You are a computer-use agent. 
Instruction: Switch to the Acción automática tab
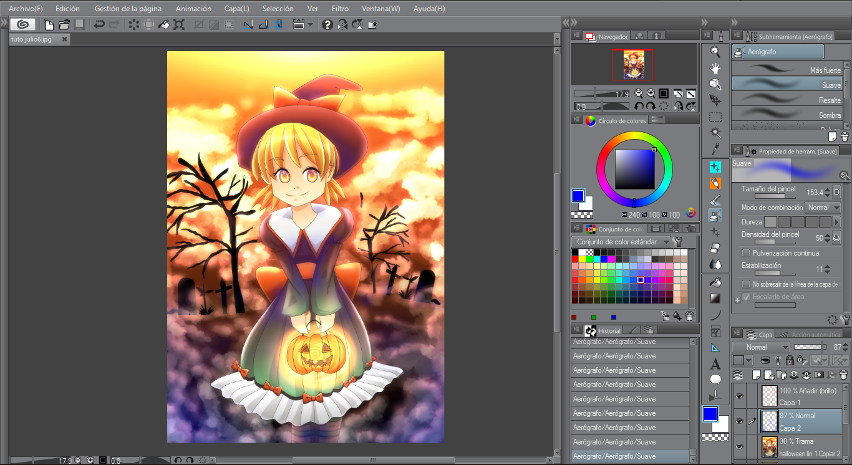click(x=808, y=335)
